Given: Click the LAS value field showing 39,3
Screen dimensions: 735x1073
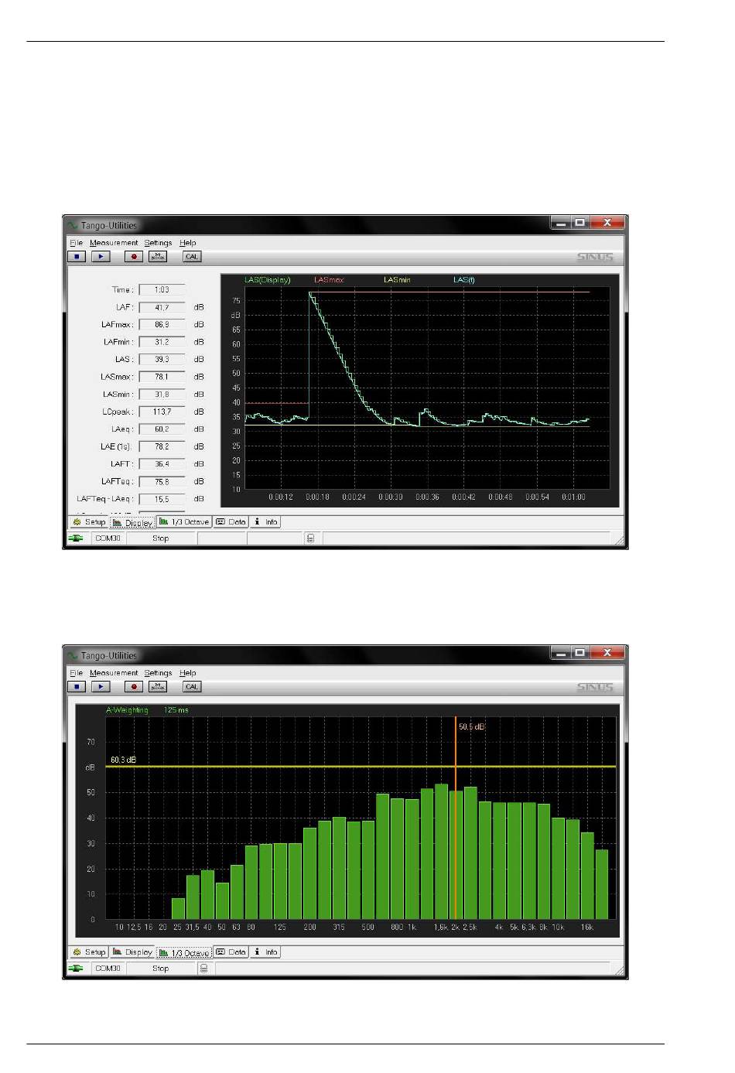Looking at the screenshot, I should click(x=162, y=360).
